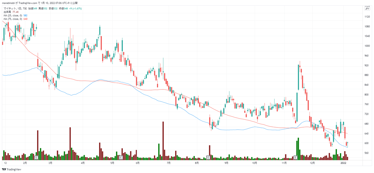Viewport: 374px width, 173px height.
Task: Click the earnings E marker in November
Action: pos(295,158)
